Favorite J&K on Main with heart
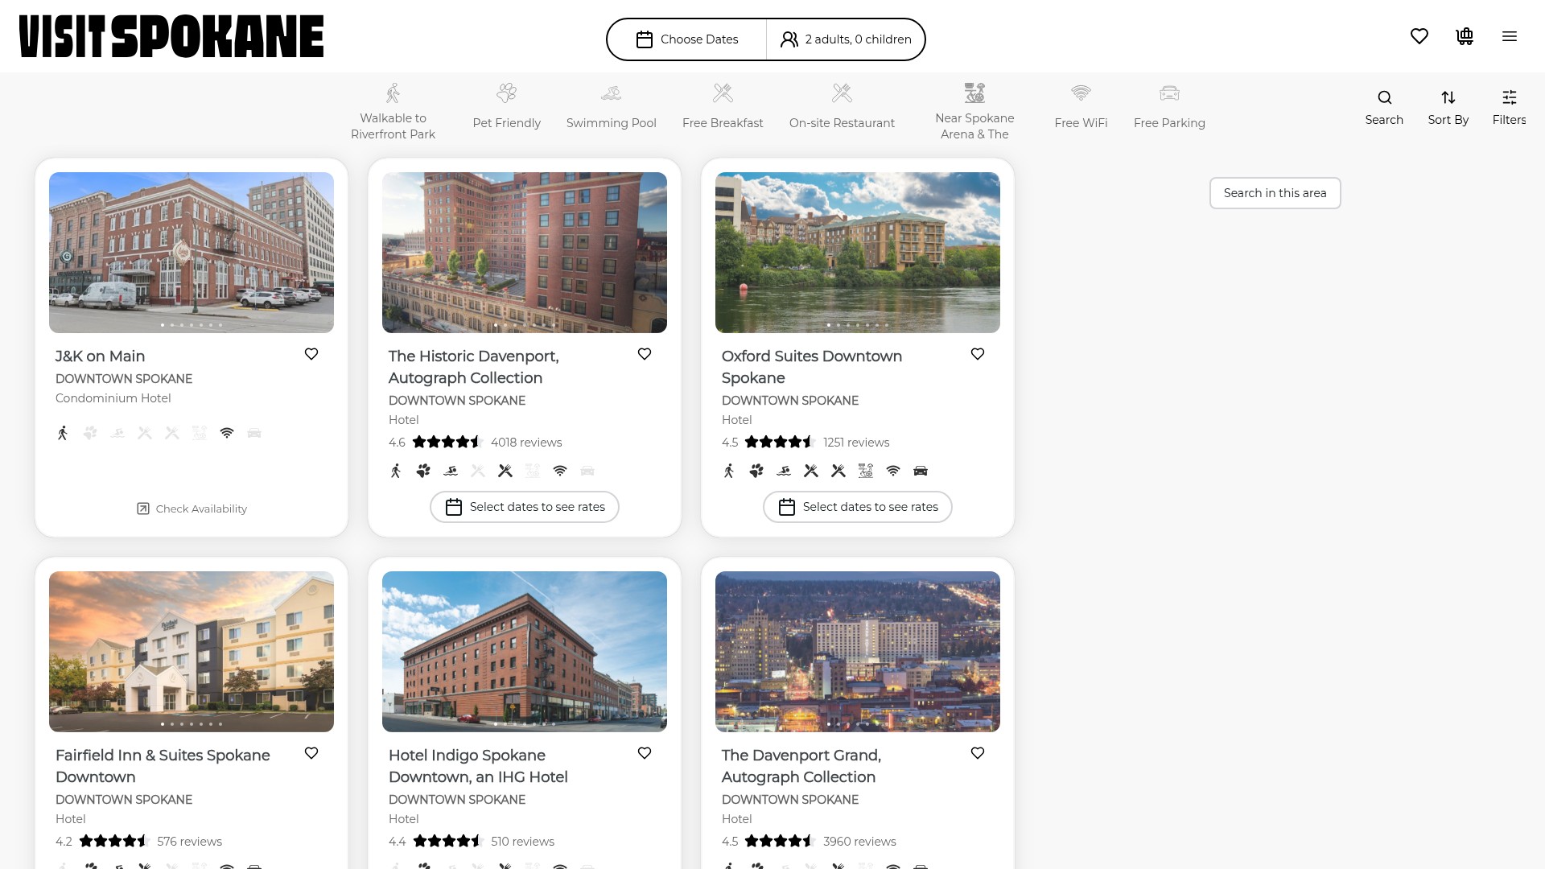The image size is (1545, 869). click(x=311, y=354)
